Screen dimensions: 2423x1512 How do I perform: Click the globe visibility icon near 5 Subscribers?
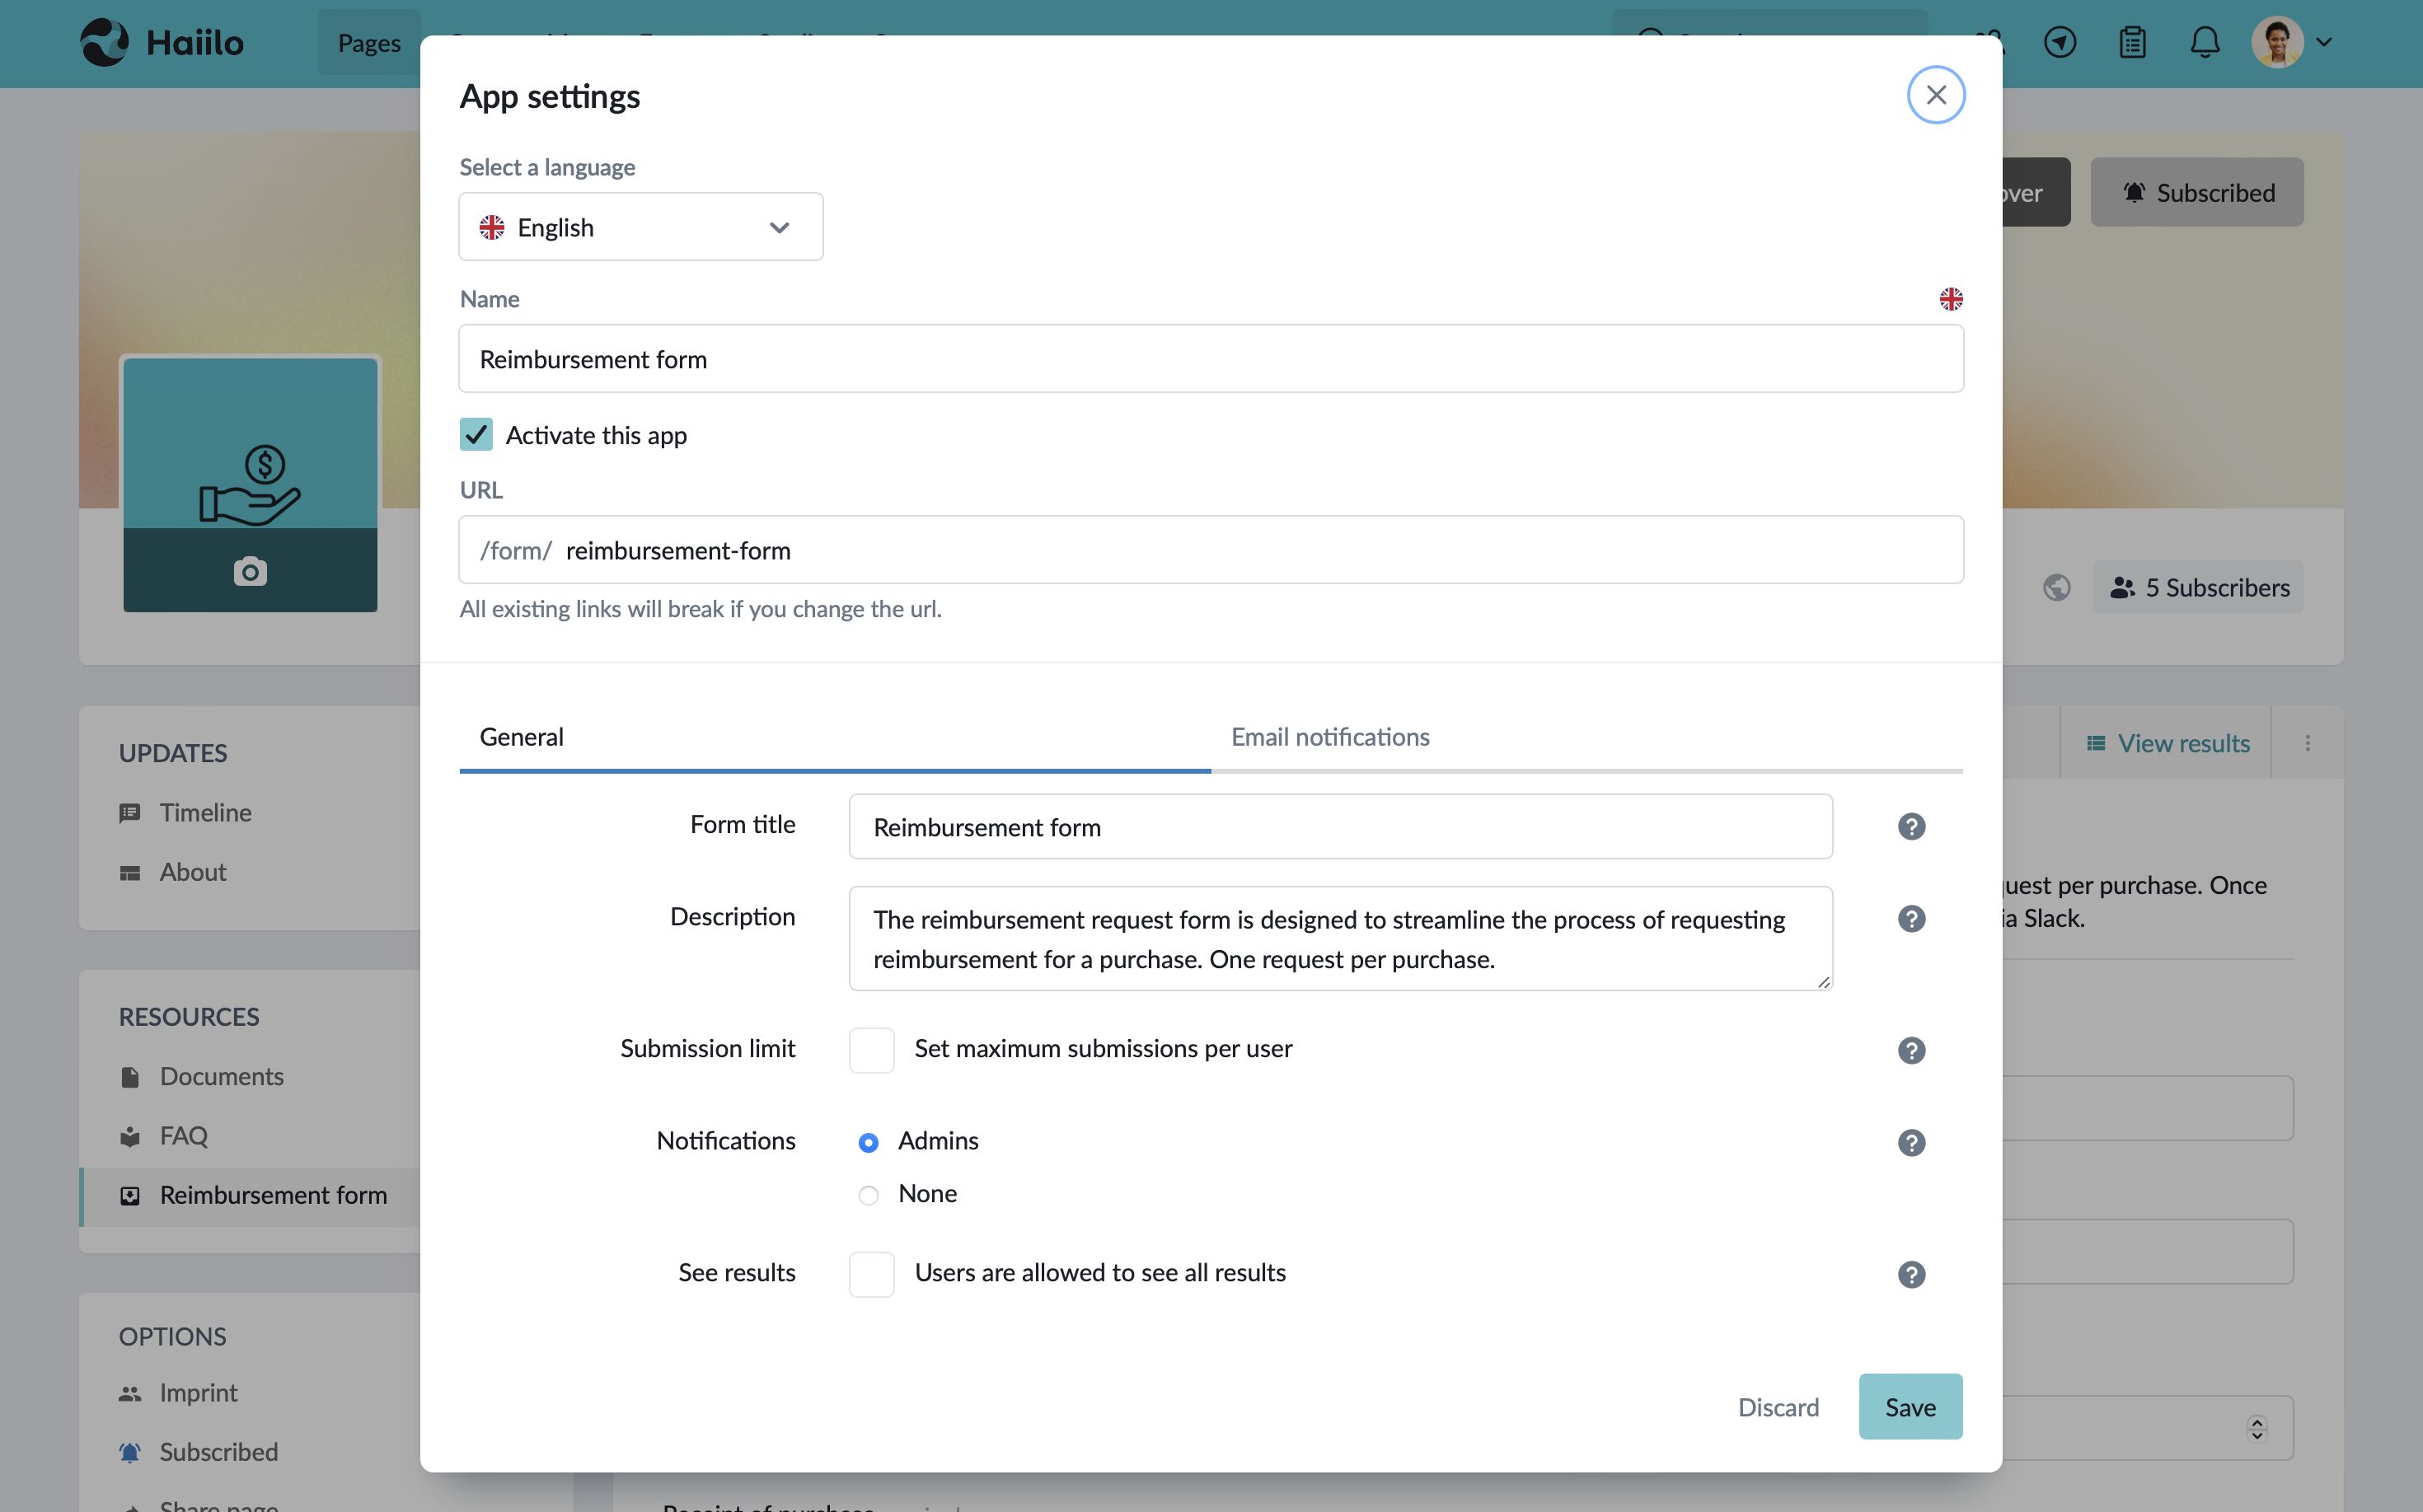click(x=2056, y=587)
